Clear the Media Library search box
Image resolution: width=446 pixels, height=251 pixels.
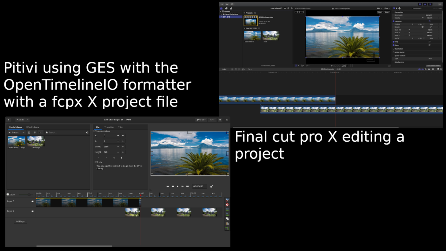(x=87, y=132)
